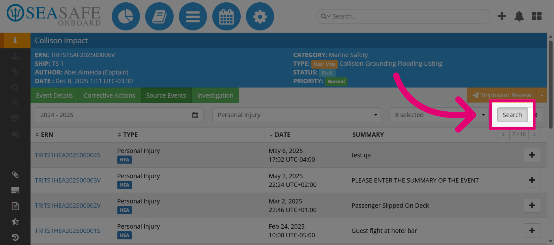Open the grid apps icon
554x245 pixels.
tap(537, 16)
